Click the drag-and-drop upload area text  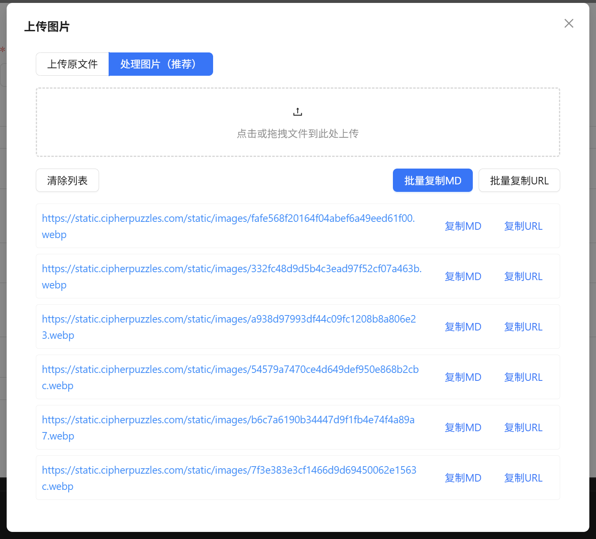click(298, 134)
